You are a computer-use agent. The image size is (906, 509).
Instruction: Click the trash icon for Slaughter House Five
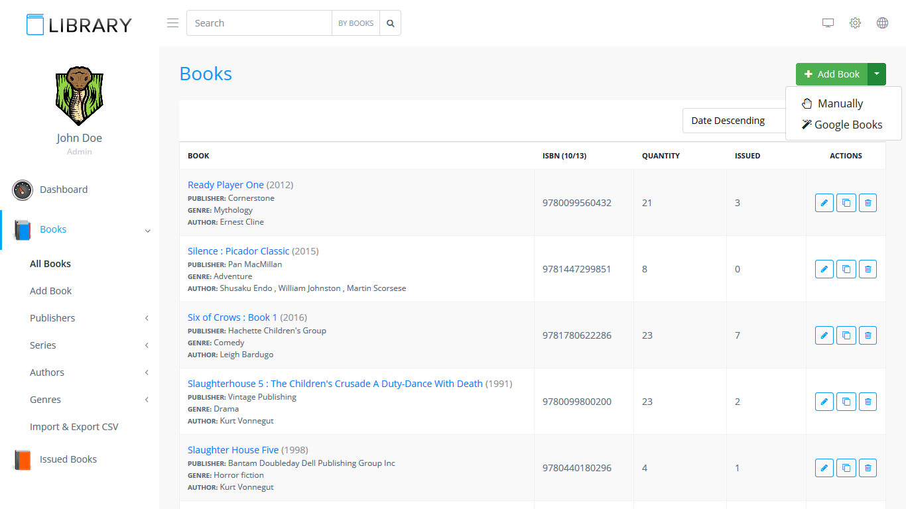tap(868, 468)
